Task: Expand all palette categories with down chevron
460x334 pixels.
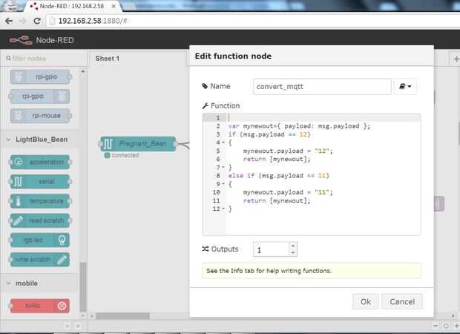Action: 78,326
